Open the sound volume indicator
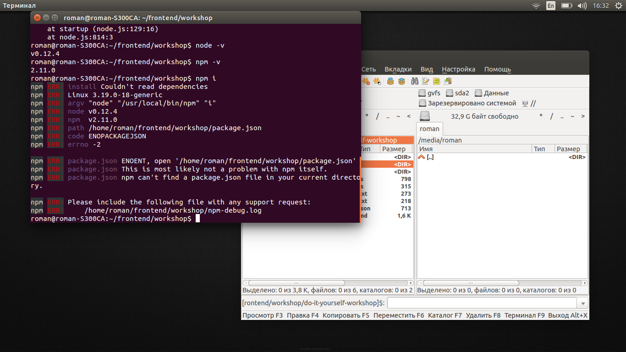The image size is (626, 352). (582, 5)
